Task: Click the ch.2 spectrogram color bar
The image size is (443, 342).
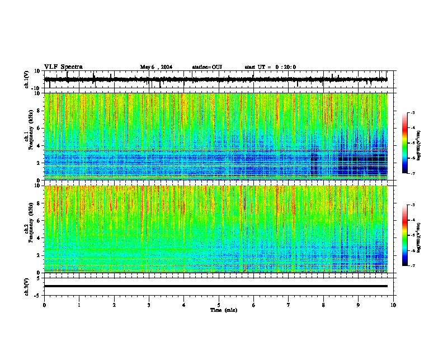Action: pos(405,235)
